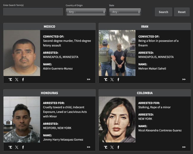Share the Iran card on X
The image size is (193, 154).
coord(112,80)
